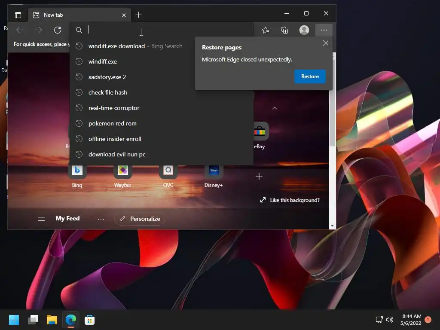Select 'sadstory.exe 2' suggestion
Screen dimensions: 440x330
tap(162, 77)
